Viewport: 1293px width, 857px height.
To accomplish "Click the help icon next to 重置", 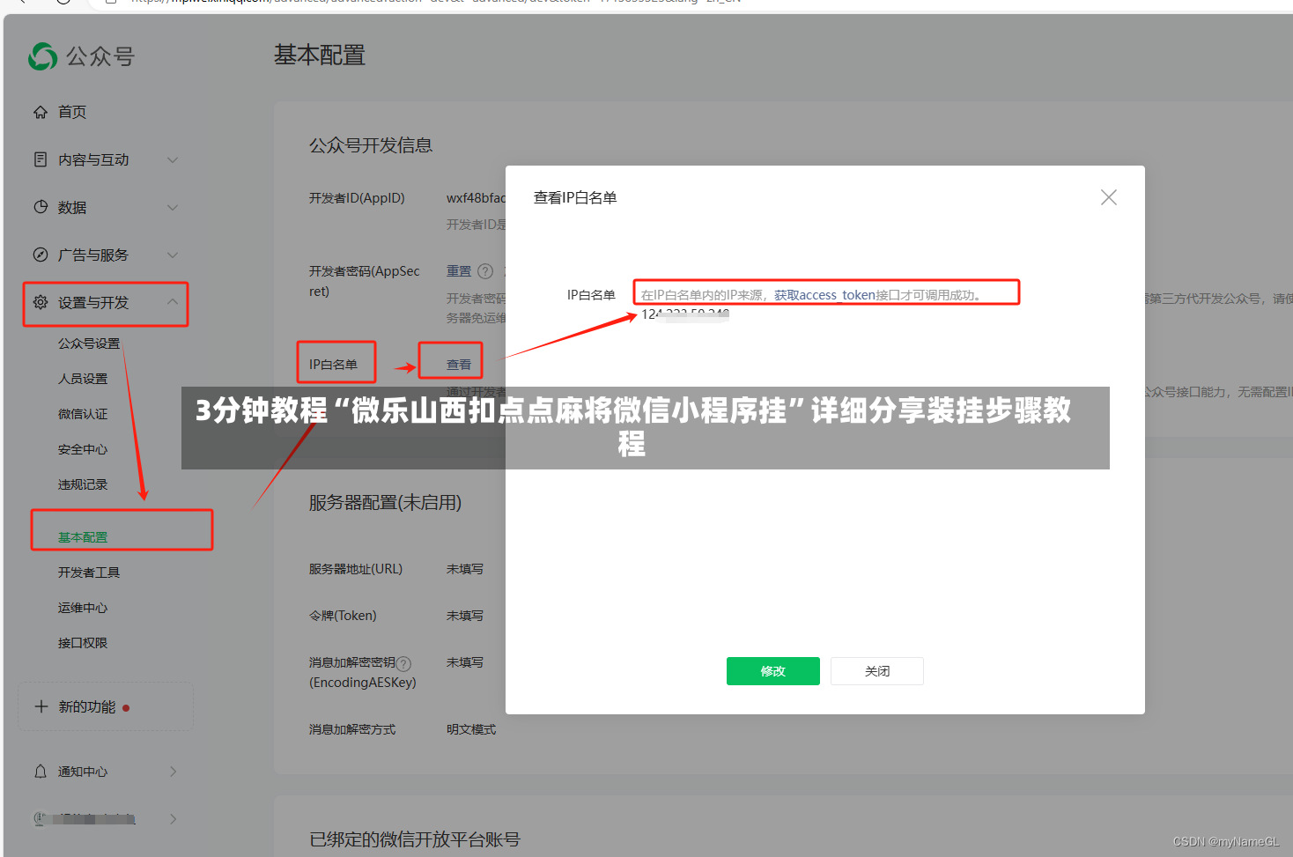I will 485,271.
